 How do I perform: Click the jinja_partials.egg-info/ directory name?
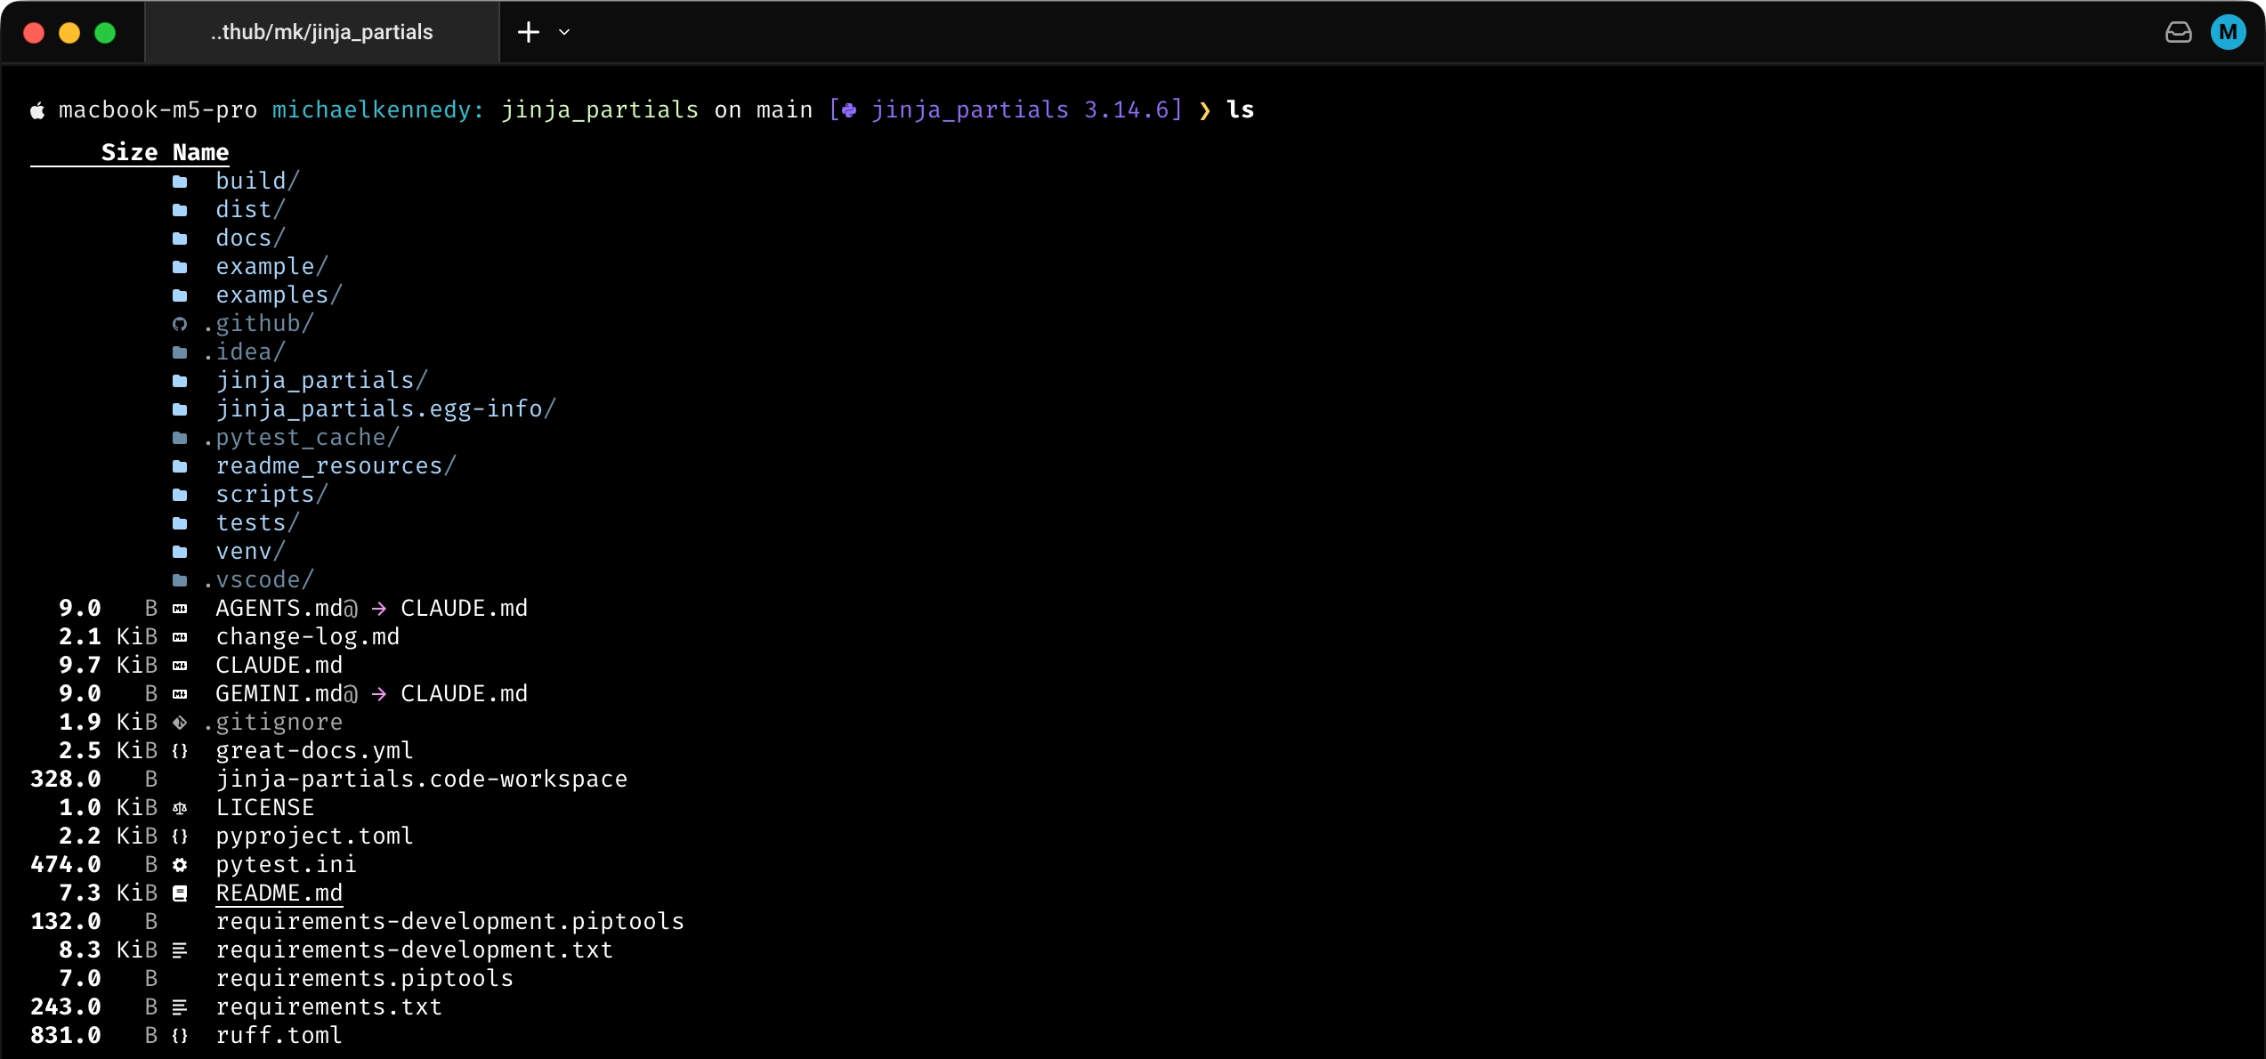(386, 408)
